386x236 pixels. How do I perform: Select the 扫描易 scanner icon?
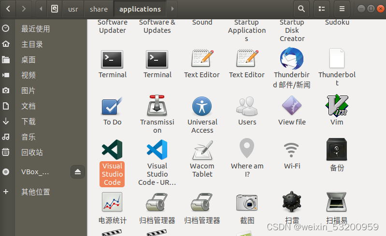pyautogui.click(x=337, y=202)
